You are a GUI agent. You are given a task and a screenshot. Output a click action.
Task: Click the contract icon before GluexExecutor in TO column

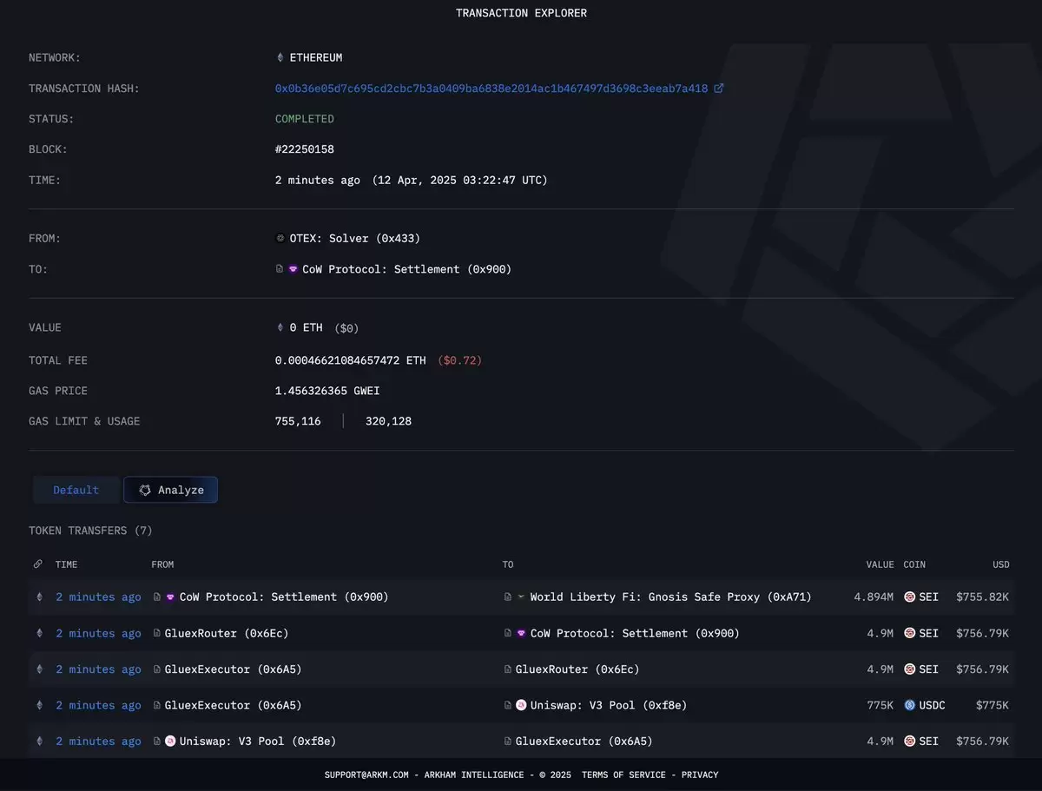click(508, 742)
